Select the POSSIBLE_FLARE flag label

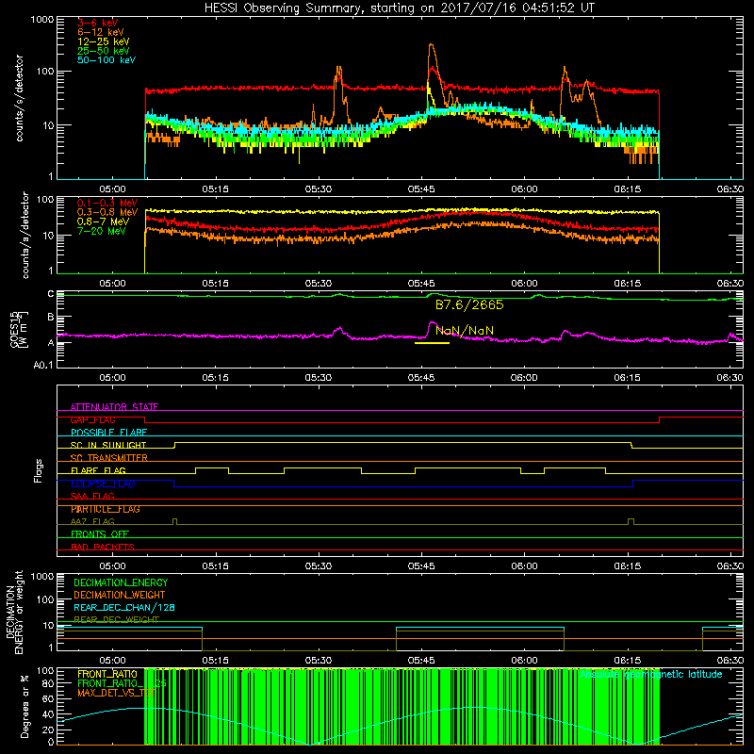[x=108, y=433]
